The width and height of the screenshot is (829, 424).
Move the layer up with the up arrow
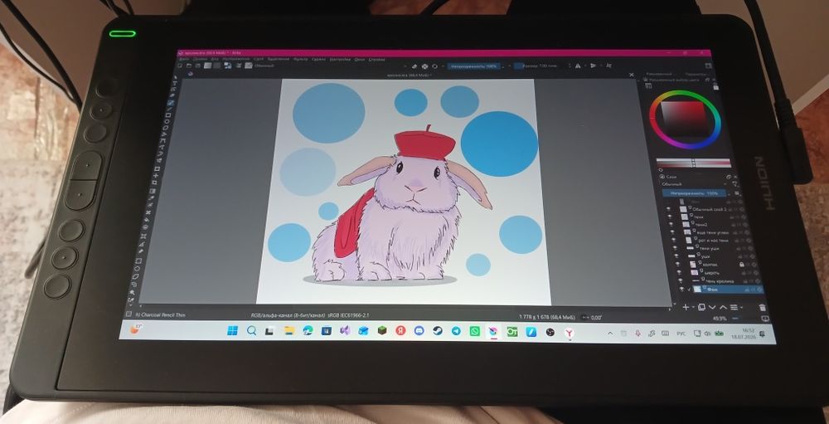click(723, 307)
